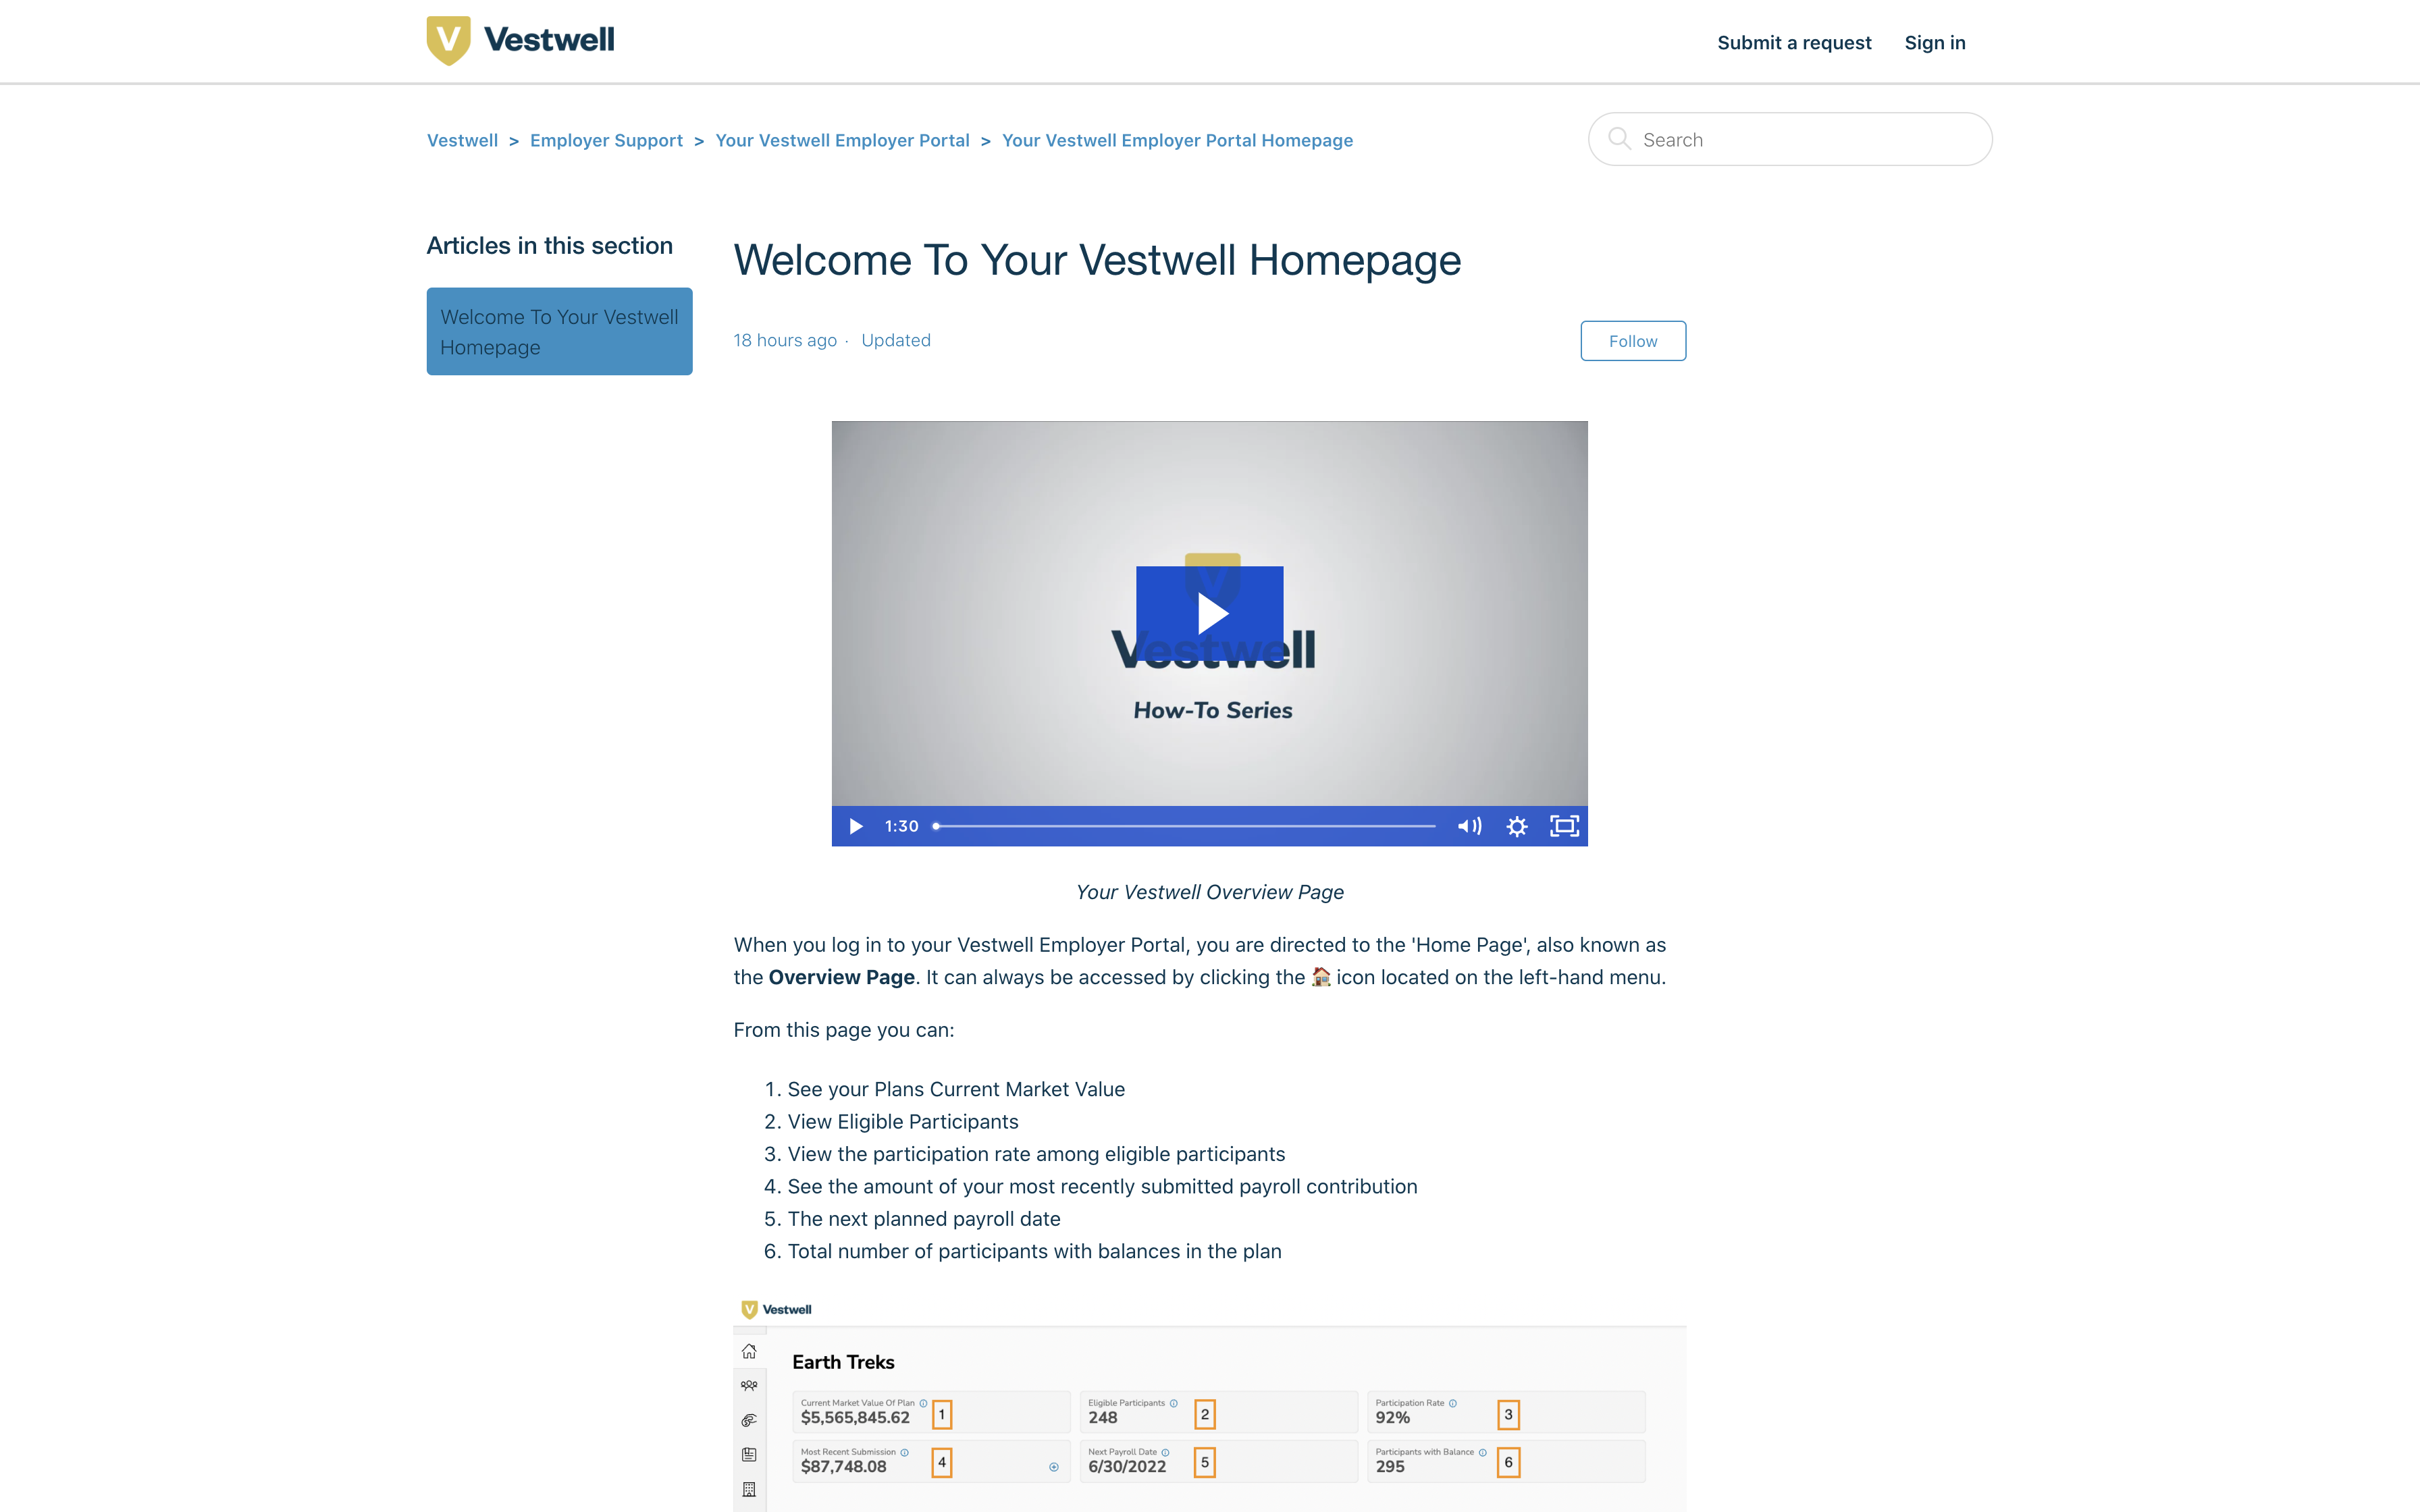Image resolution: width=2420 pixels, height=1512 pixels.
Task: Open the Submit a request menu item
Action: click(x=1794, y=42)
